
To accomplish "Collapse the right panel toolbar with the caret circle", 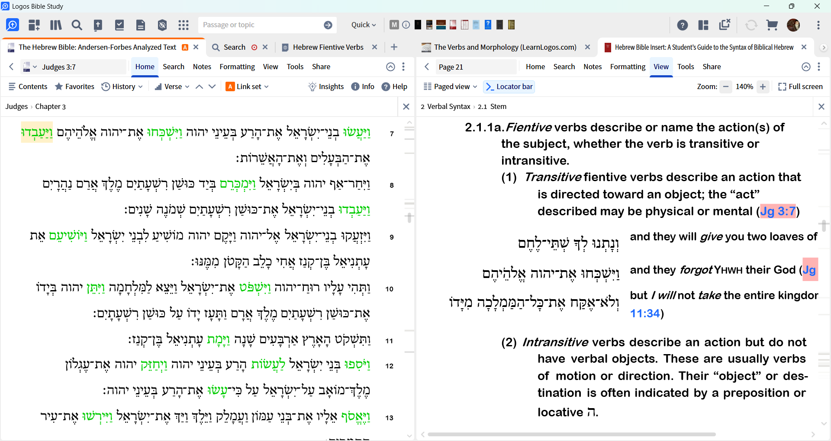I will pyautogui.click(x=806, y=67).
